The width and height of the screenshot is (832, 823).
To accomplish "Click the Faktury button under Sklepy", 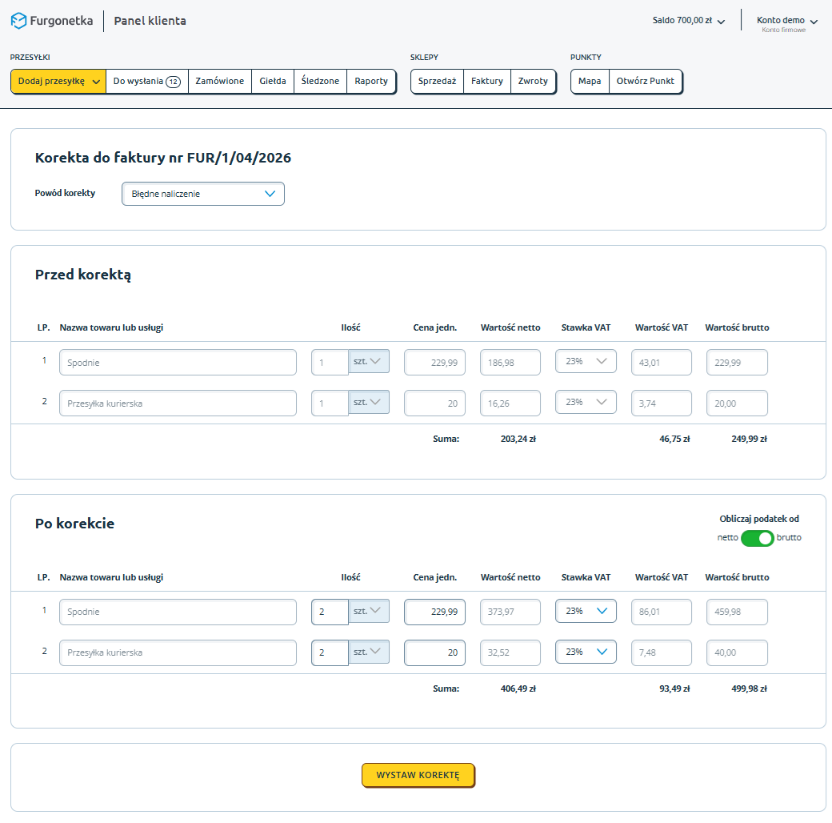I will 486,82.
